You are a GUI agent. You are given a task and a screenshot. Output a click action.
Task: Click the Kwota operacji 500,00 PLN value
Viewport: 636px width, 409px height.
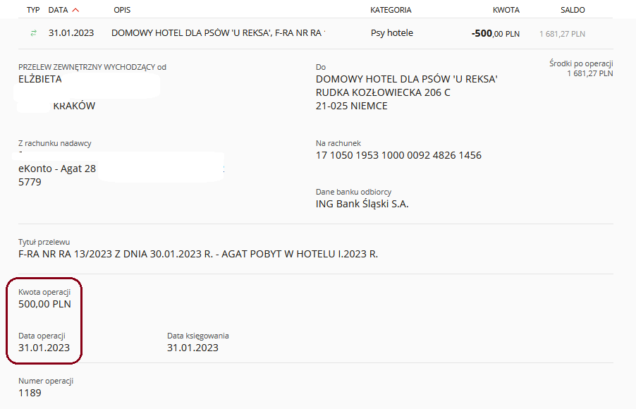[44, 304]
